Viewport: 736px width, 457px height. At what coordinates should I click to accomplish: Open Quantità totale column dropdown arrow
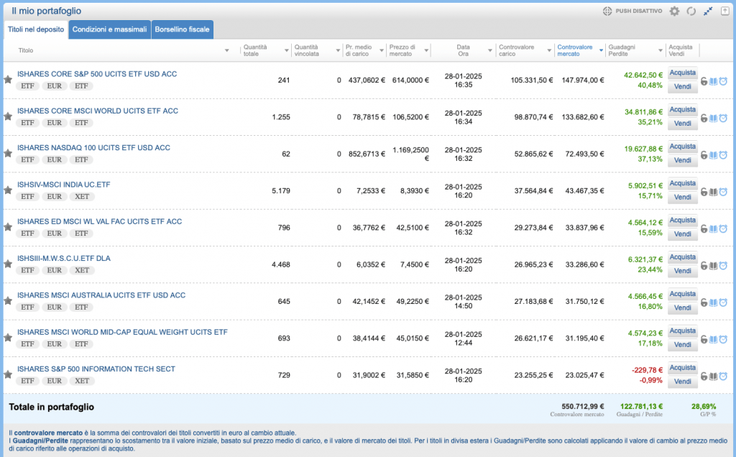pos(286,51)
